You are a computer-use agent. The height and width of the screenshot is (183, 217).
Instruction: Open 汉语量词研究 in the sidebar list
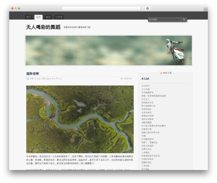click(148, 139)
